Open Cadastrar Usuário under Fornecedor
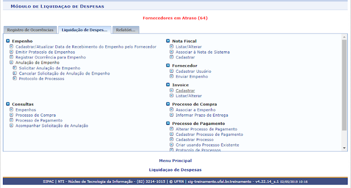The height and width of the screenshot is (188, 351). [193, 71]
